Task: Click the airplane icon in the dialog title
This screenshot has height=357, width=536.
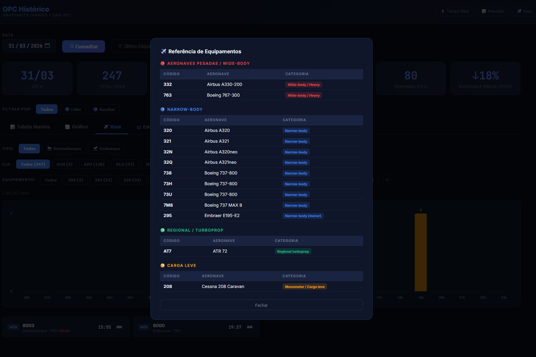Action: [x=163, y=51]
